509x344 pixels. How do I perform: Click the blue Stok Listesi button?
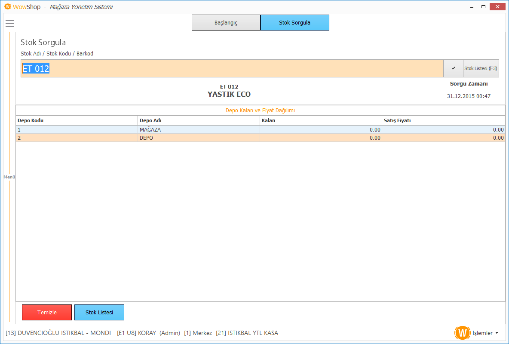click(x=99, y=313)
